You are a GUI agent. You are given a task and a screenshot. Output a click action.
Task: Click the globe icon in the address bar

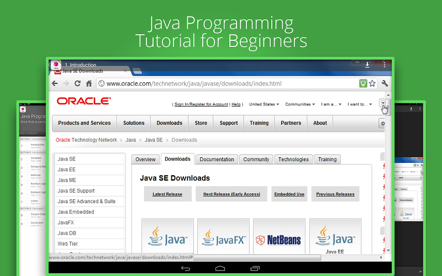pyautogui.click(x=102, y=83)
